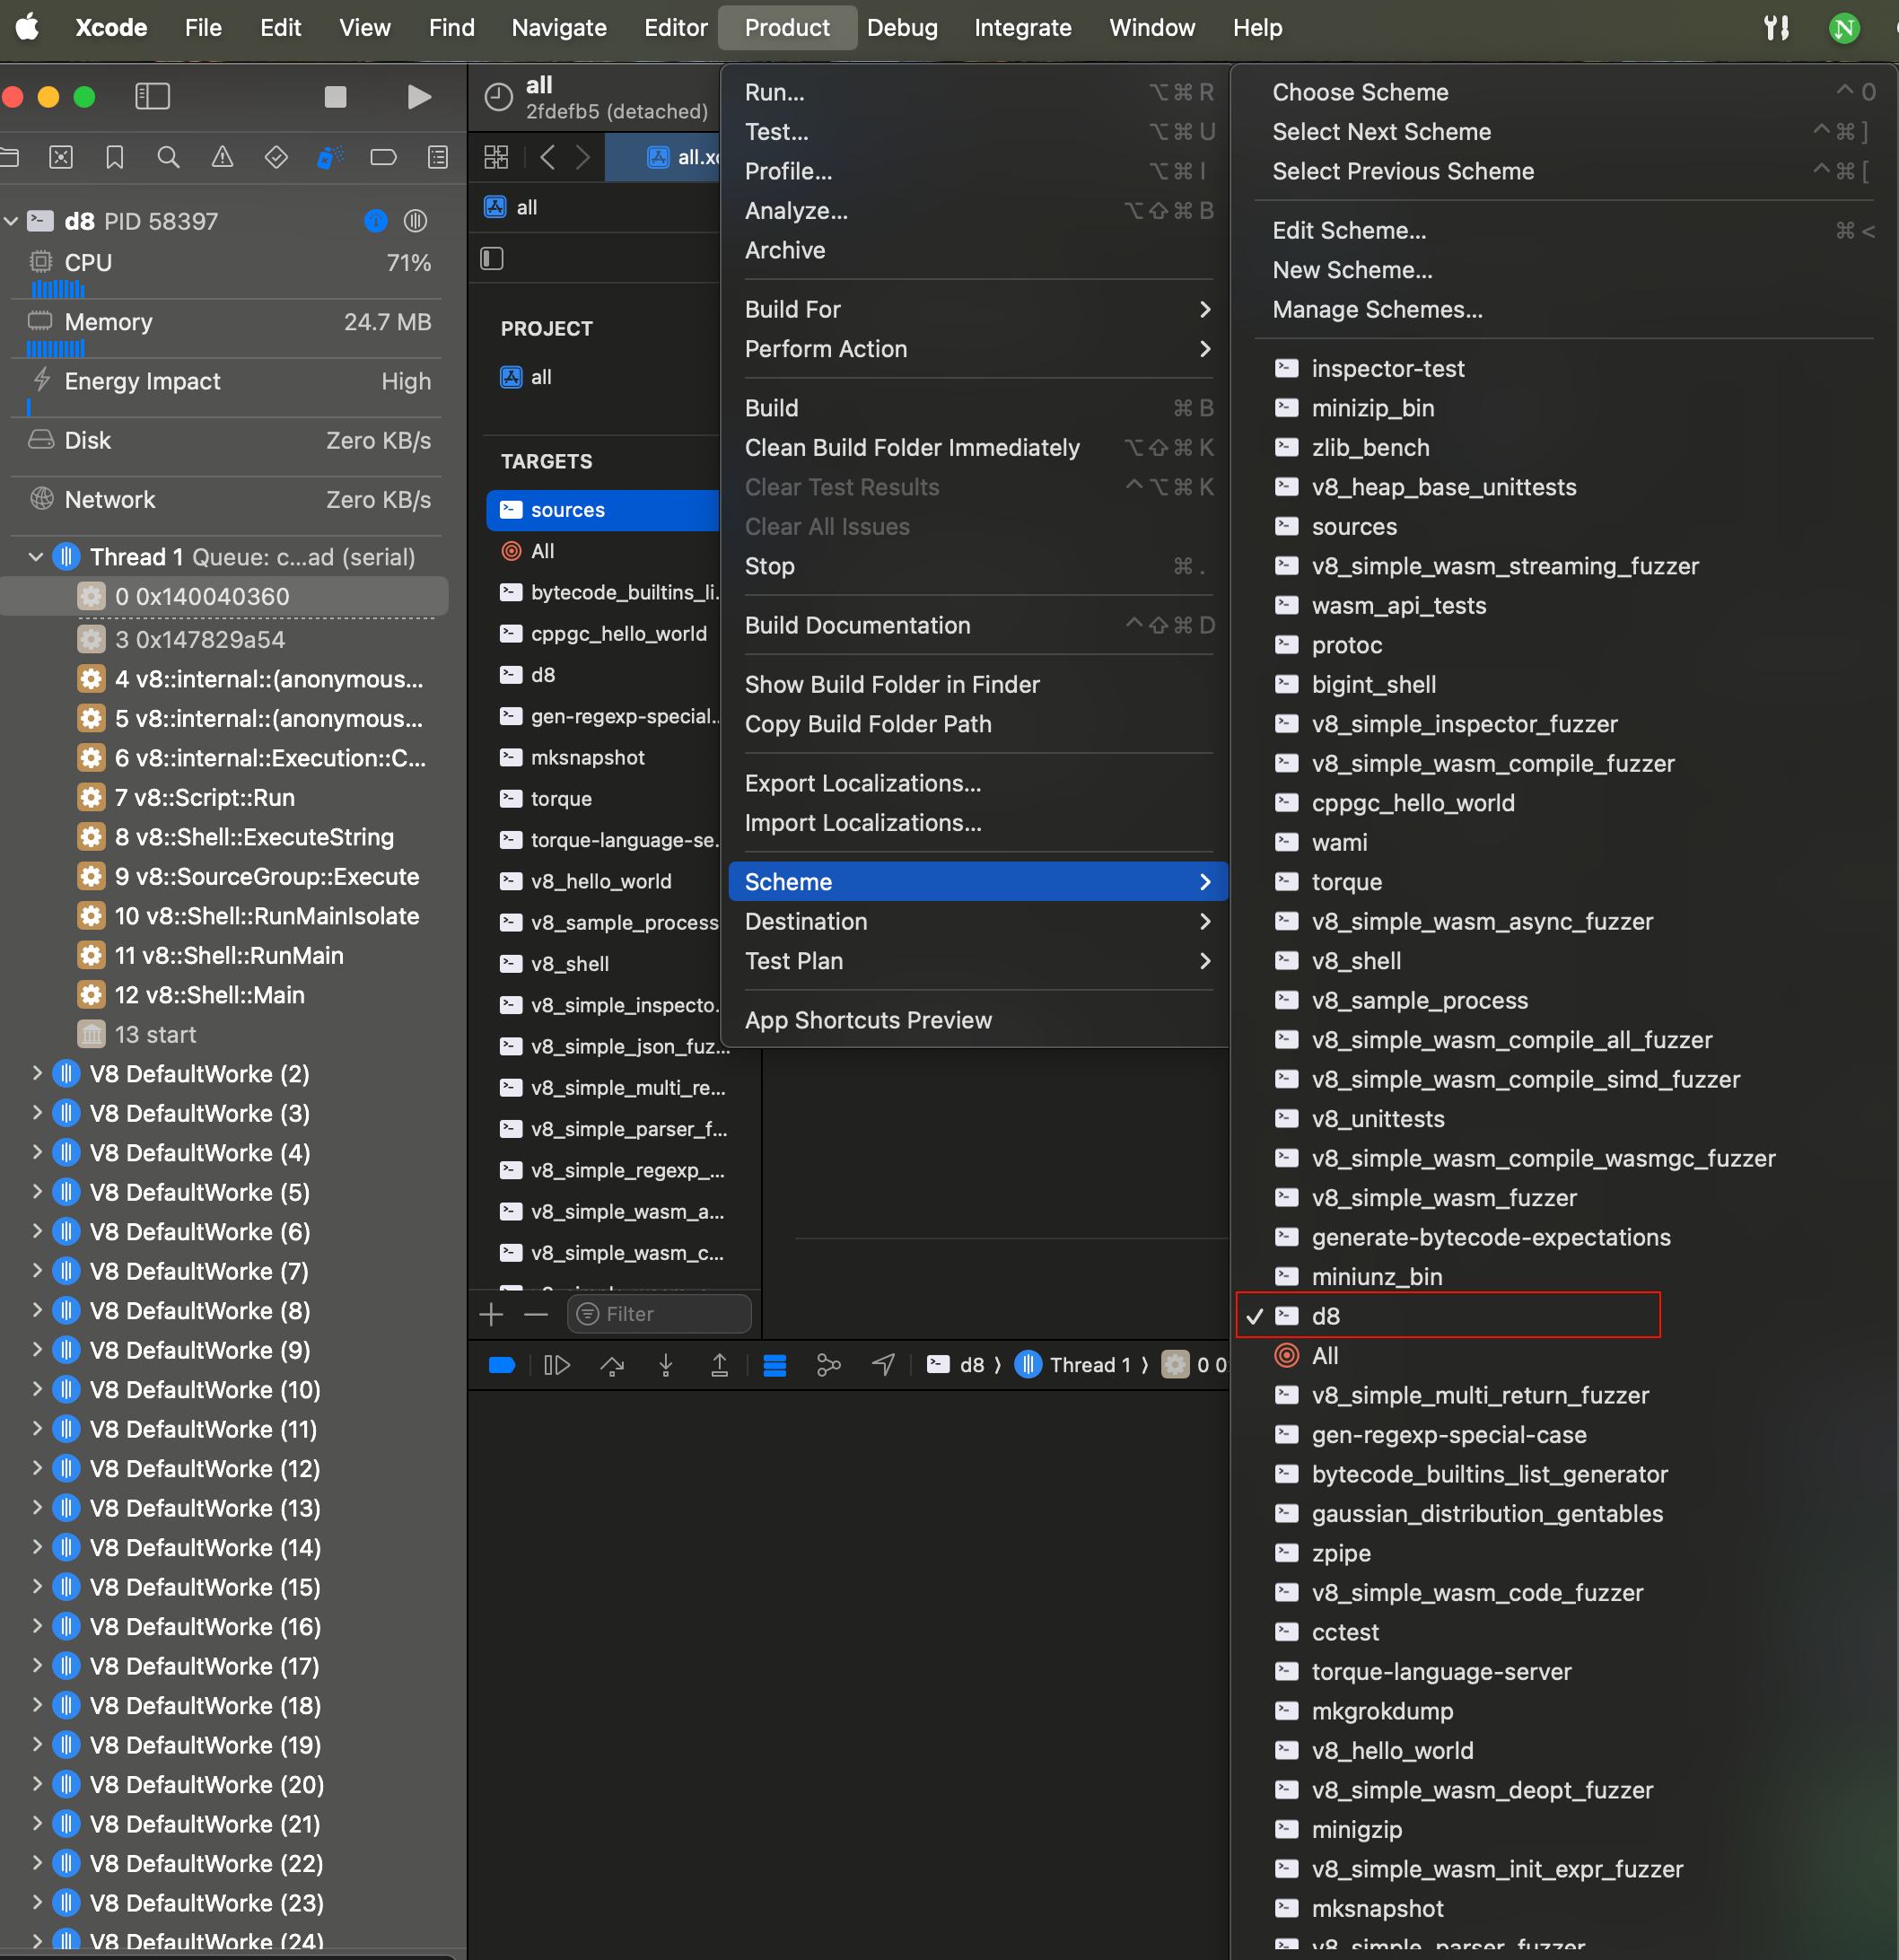The height and width of the screenshot is (1960, 1899).
Task: Open the breakpoint navigator icon
Action: coord(383,157)
